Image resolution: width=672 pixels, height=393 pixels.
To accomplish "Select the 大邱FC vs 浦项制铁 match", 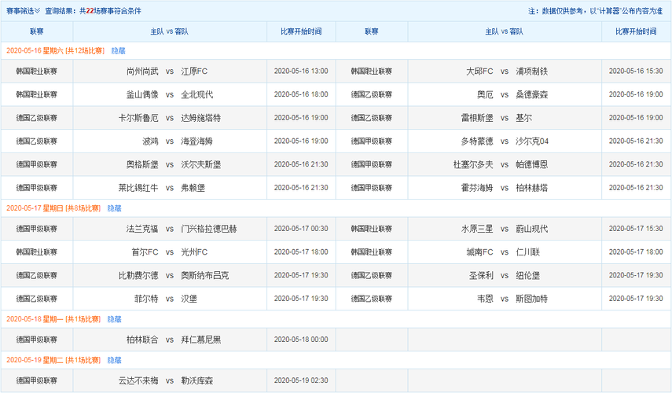I will coord(505,71).
